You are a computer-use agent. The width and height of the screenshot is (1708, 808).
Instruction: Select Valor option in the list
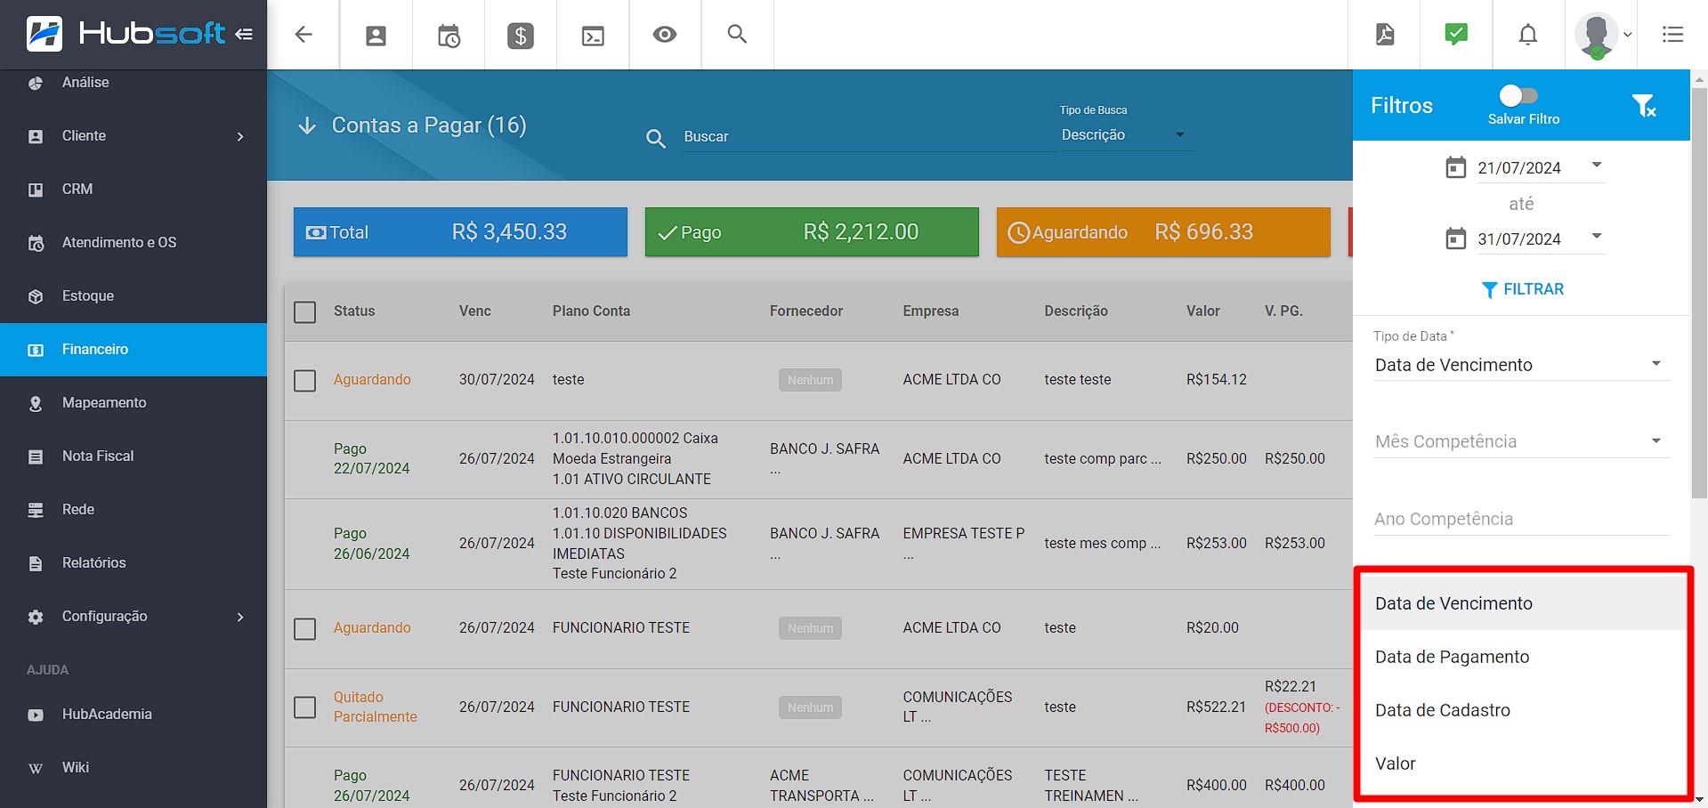pos(1521,764)
